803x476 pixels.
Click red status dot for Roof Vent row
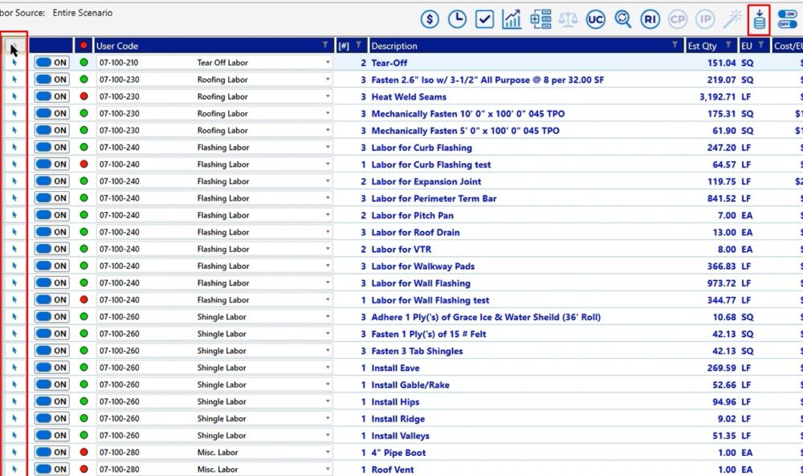[x=84, y=470]
